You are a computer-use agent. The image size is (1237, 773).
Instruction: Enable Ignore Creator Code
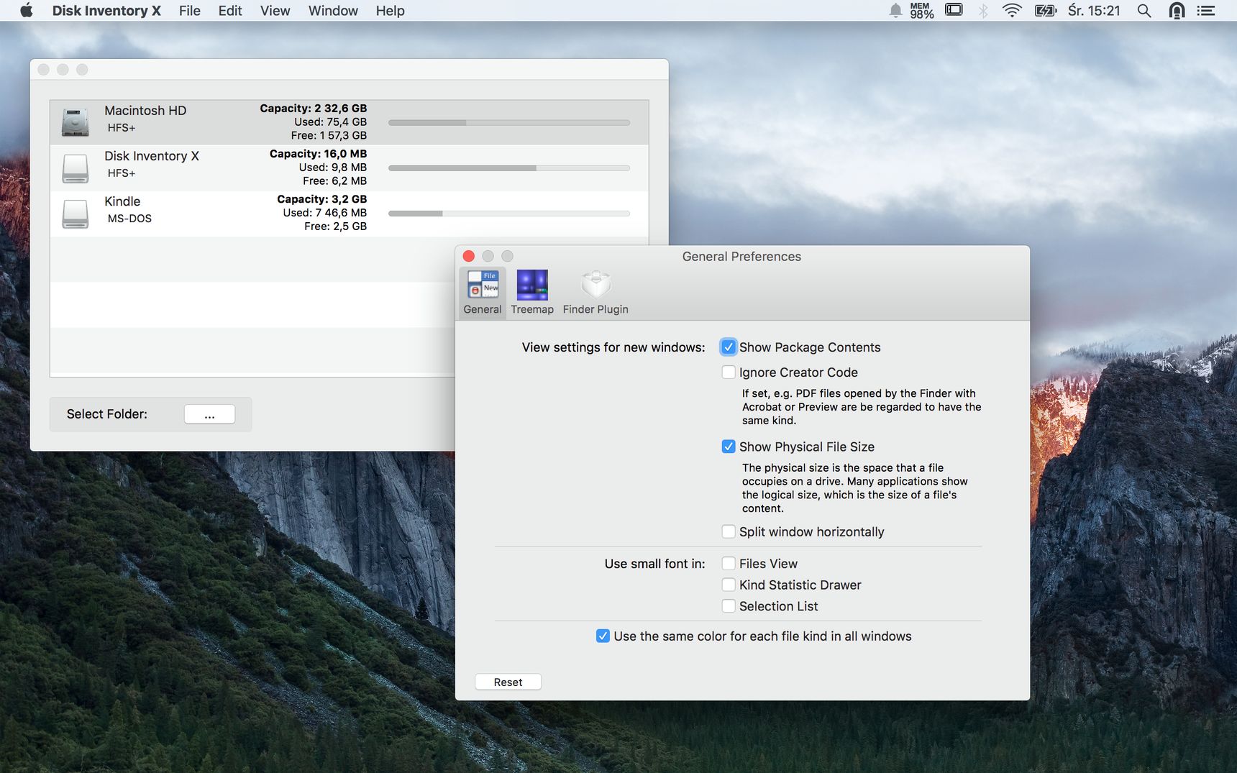coord(729,372)
